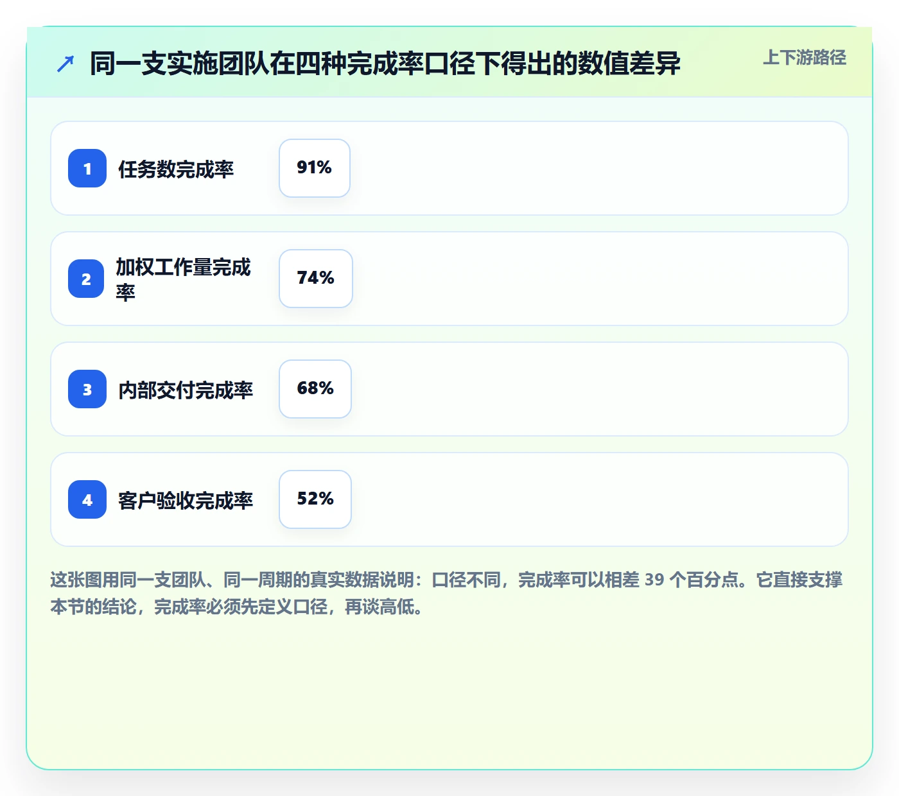The image size is (899, 796).
Task: Select the number 2 badge
Action: (x=86, y=279)
